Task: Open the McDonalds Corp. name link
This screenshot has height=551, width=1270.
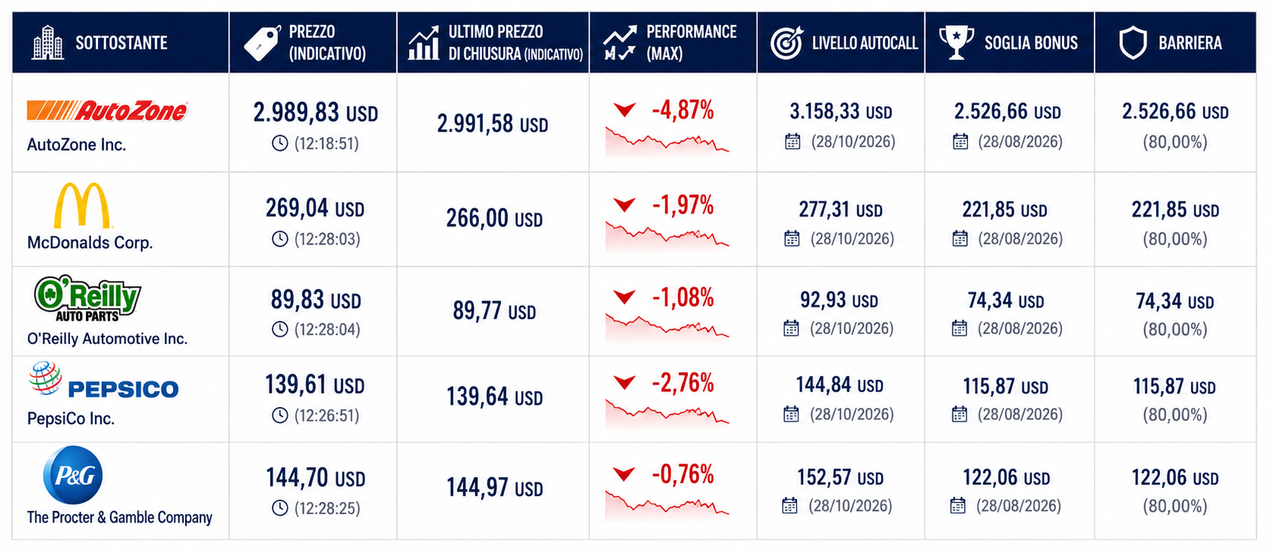Action: coord(90,242)
